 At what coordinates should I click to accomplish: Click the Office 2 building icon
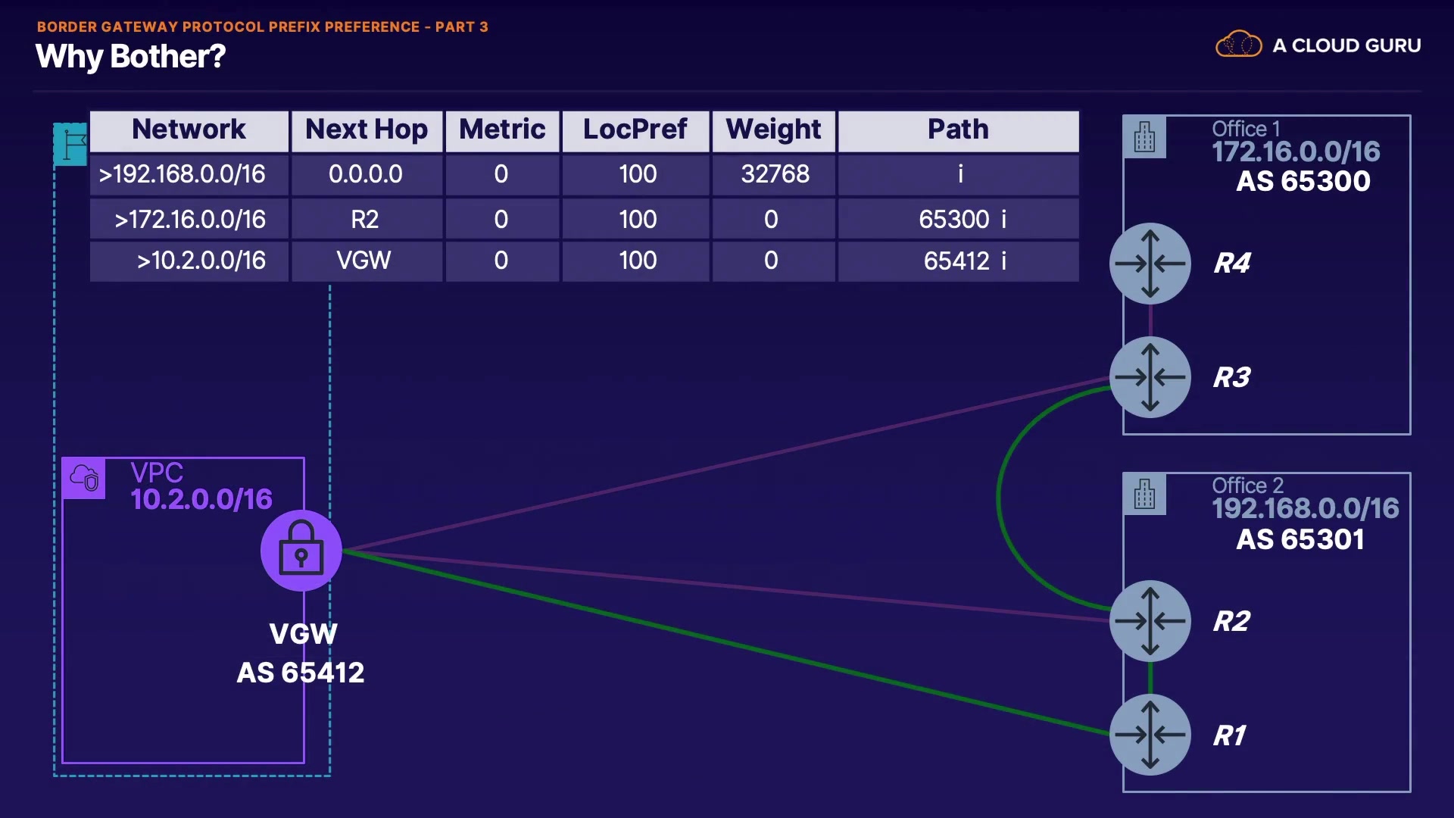pos(1144,495)
